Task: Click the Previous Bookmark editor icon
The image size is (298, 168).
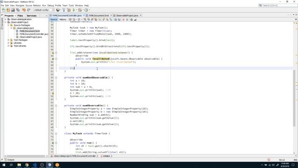Action: coord(104,20)
